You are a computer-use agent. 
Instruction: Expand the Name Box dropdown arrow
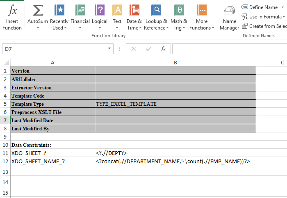point(109,48)
